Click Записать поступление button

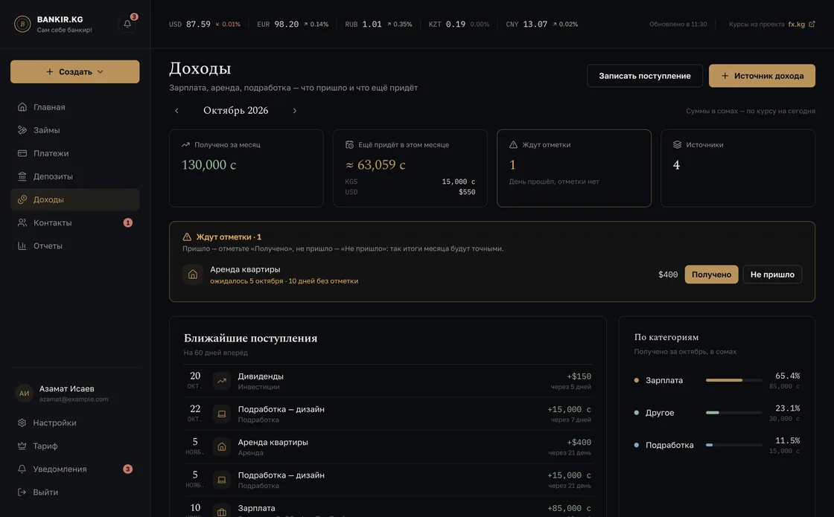[645, 76]
